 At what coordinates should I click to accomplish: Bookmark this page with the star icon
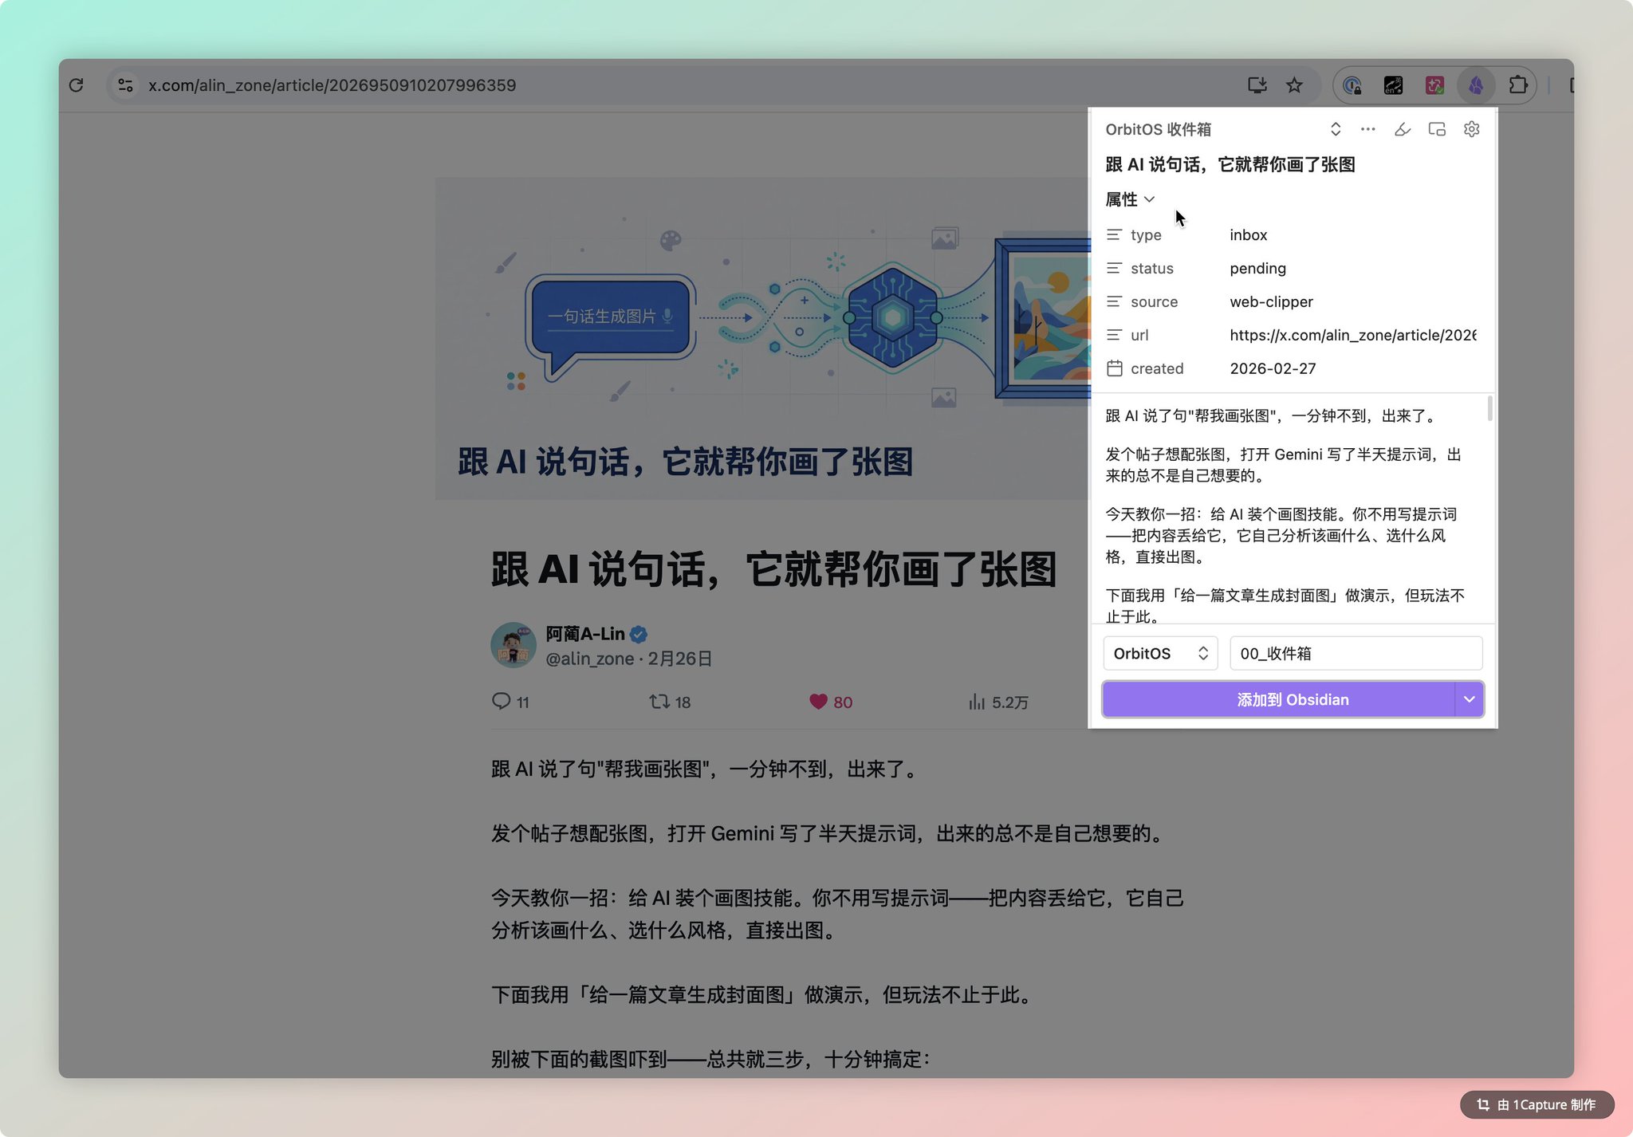point(1294,85)
